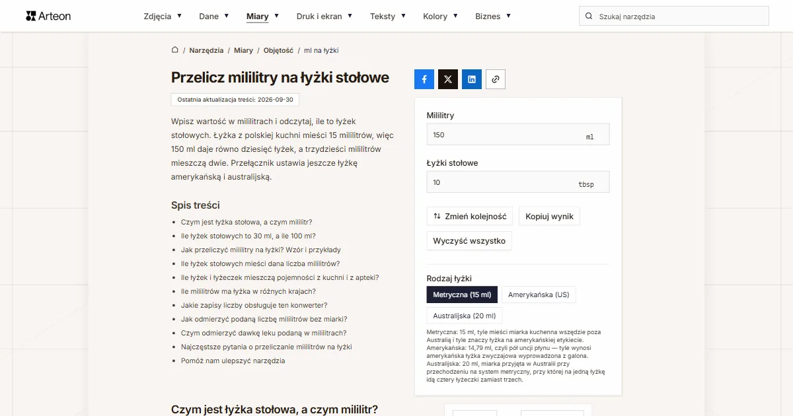Select Metryczna (15 ml) spoon type

point(462,295)
